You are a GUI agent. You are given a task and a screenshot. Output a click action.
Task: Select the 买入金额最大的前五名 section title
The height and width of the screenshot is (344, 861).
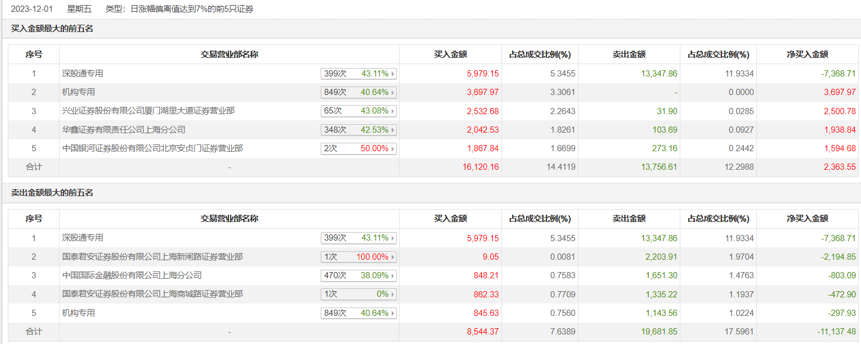[x=52, y=29]
